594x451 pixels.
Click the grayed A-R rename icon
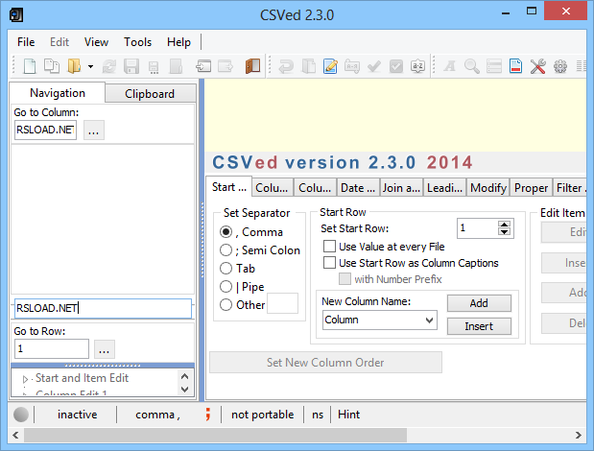coord(352,66)
